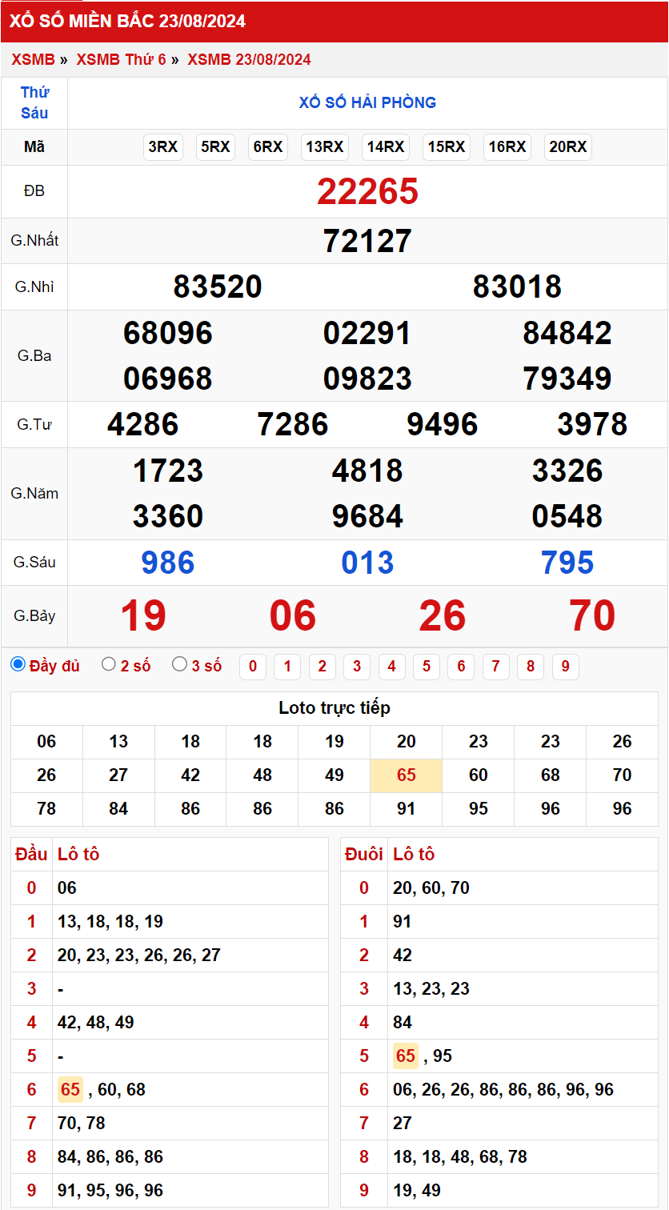
Task: Select digit filter button 2
Action: click(322, 667)
